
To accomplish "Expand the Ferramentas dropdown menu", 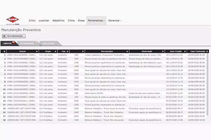I will [96, 21].
